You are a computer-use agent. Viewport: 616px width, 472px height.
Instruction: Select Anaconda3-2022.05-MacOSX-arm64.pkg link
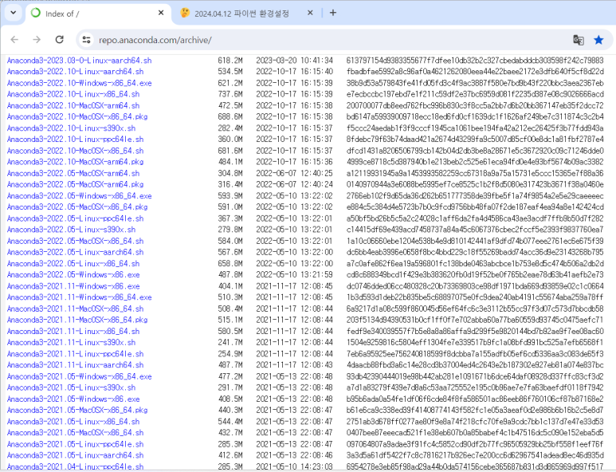(75, 184)
